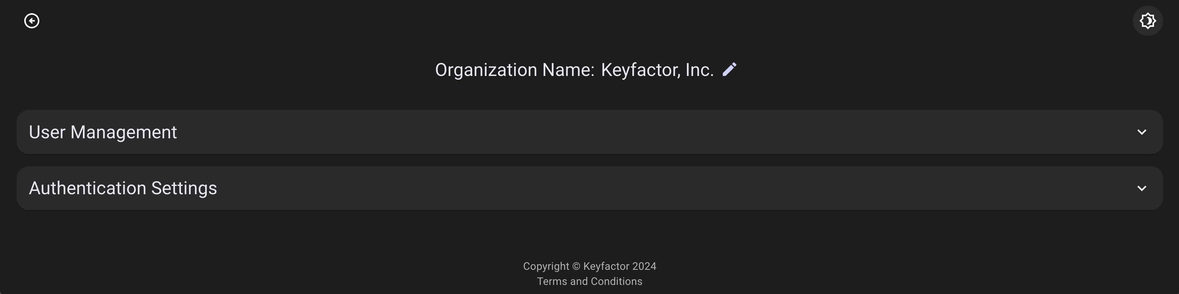This screenshot has height=294, width=1179.
Task: Click the word "Authentication" in second panel header
Action: [87, 189]
